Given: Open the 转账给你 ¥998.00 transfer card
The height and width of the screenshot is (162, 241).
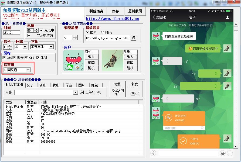Looking at the screenshot, I should tap(184, 120).
